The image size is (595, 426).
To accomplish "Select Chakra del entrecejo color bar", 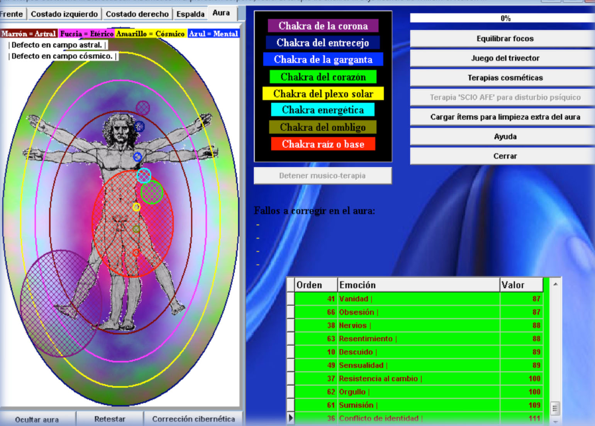I will tap(323, 42).
